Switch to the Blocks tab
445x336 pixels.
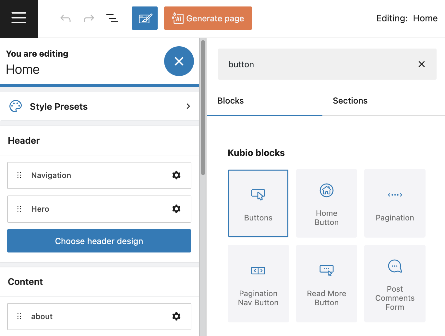click(230, 101)
